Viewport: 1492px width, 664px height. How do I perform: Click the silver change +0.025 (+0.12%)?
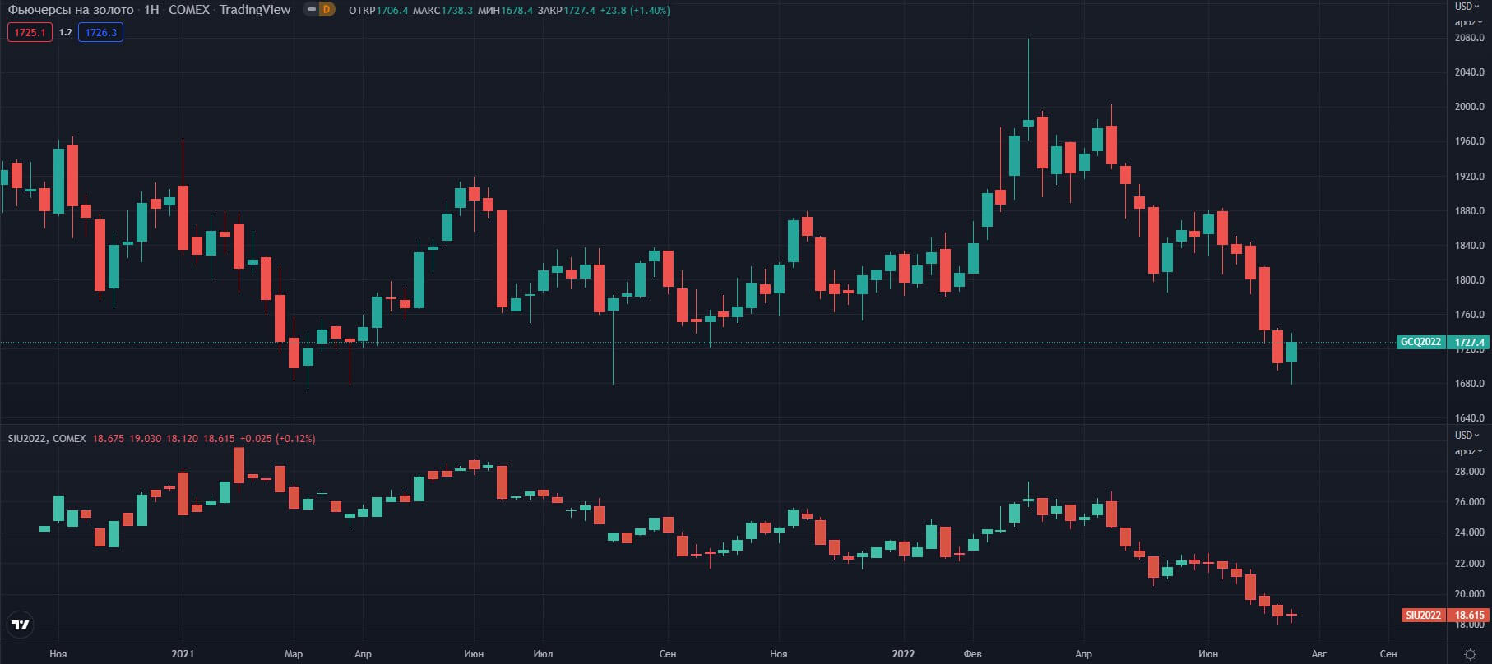point(277,439)
